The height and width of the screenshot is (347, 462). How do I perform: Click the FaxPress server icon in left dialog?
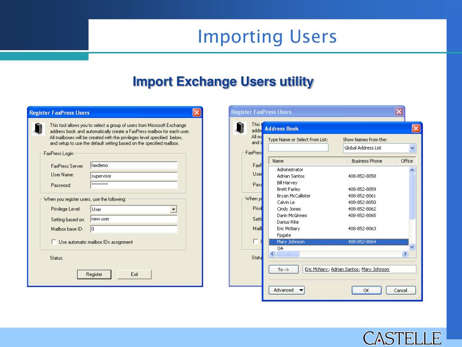pyautogui.click(x=38, y=129)
